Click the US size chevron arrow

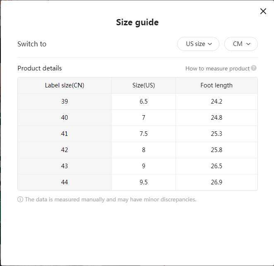click(210, 44)
